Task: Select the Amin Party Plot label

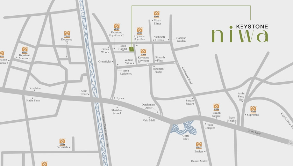Action: (241, 96)
